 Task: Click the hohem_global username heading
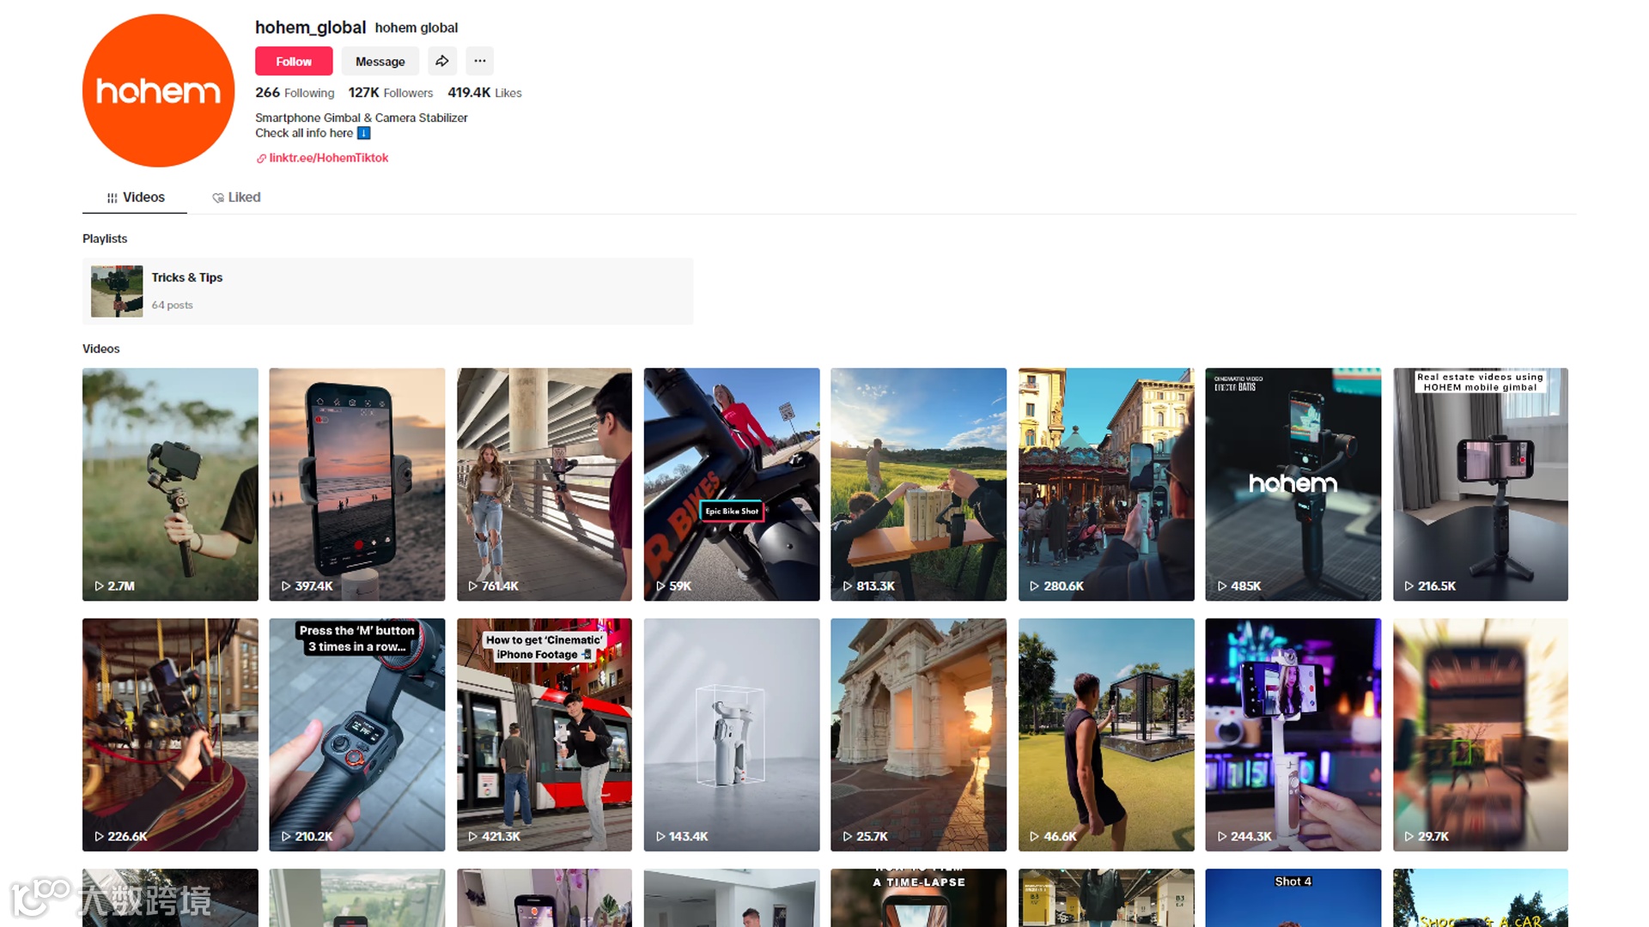tap(310, 27)
